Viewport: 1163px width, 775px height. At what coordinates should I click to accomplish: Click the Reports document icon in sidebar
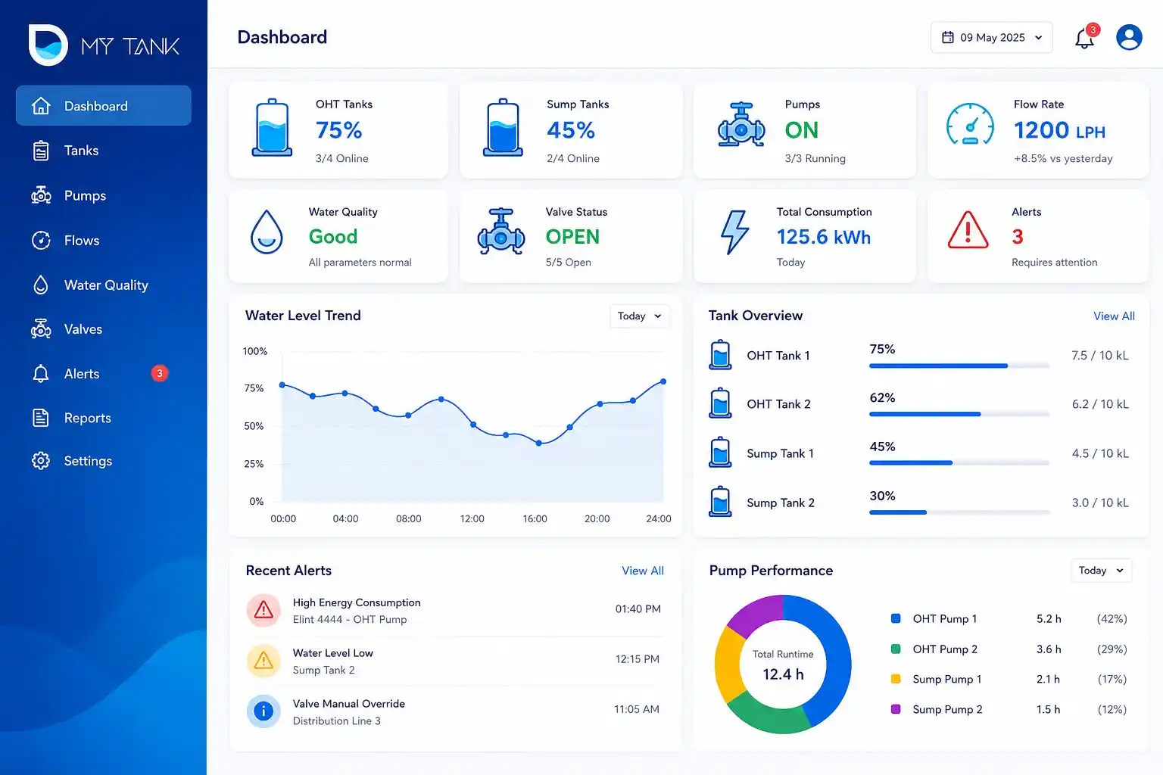point(41,418)
